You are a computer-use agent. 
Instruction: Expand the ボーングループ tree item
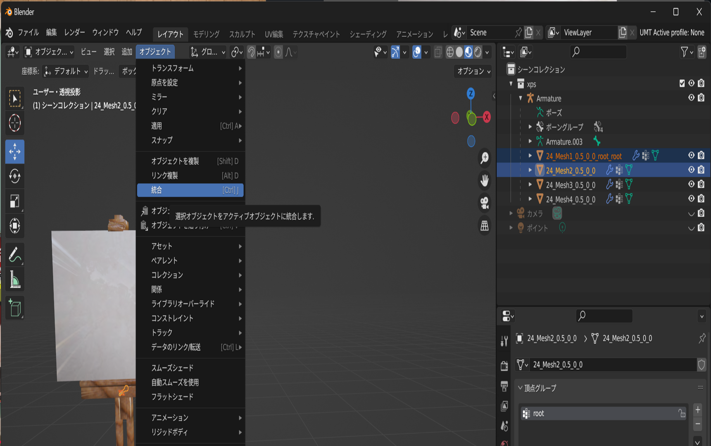pos(530,127)
